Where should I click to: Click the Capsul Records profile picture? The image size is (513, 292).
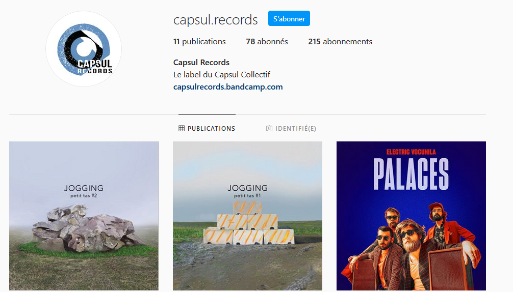pos(84,49)
